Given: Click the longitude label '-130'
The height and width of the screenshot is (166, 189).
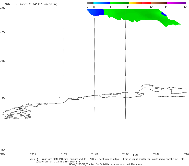Looking at the screenshot, I should pos(125,153).
